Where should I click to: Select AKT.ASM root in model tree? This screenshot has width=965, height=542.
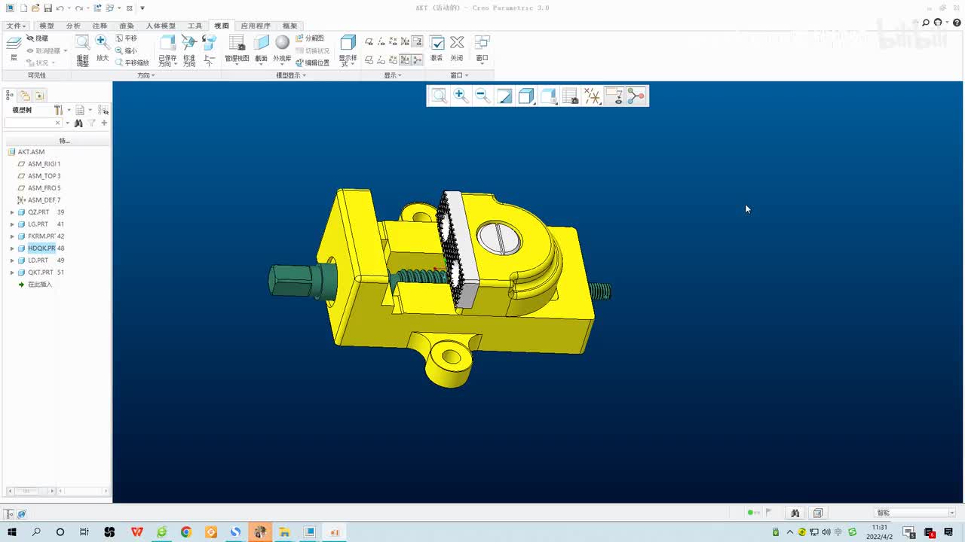tap(31, 152)
